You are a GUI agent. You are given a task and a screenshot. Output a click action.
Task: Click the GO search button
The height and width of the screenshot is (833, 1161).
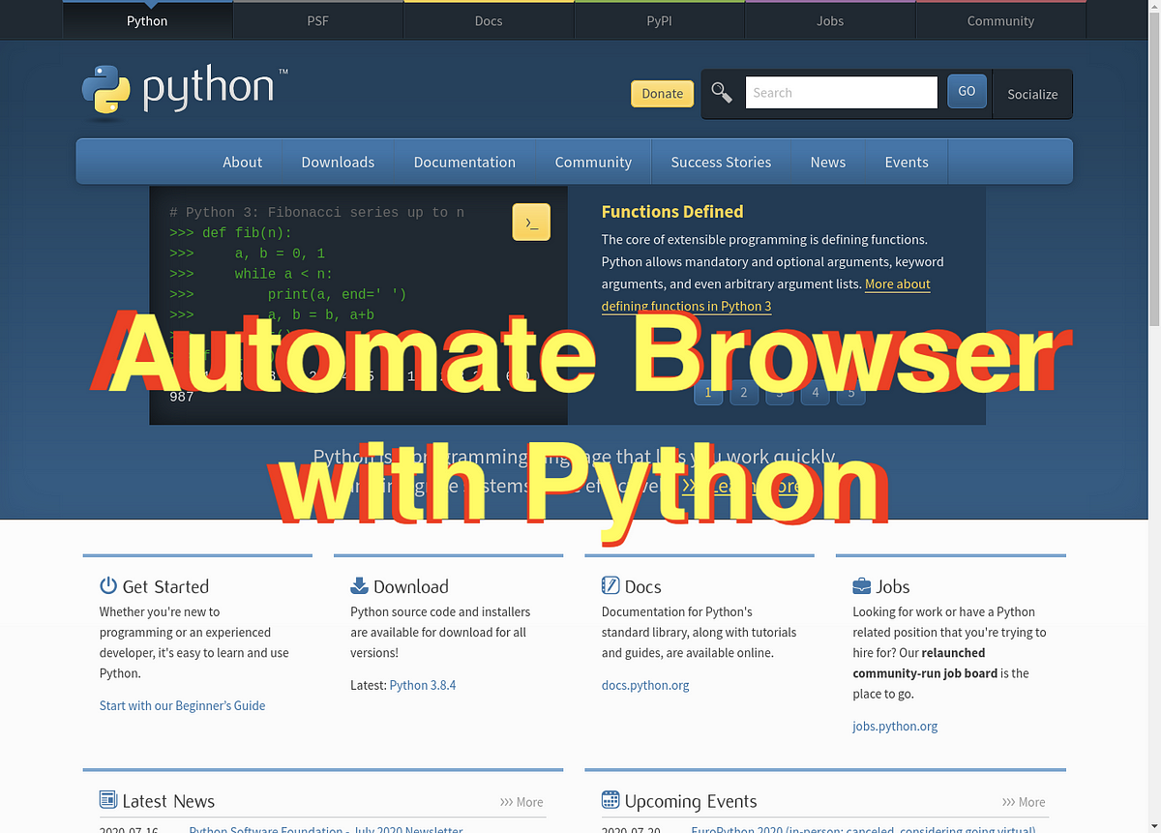point(967,91)
